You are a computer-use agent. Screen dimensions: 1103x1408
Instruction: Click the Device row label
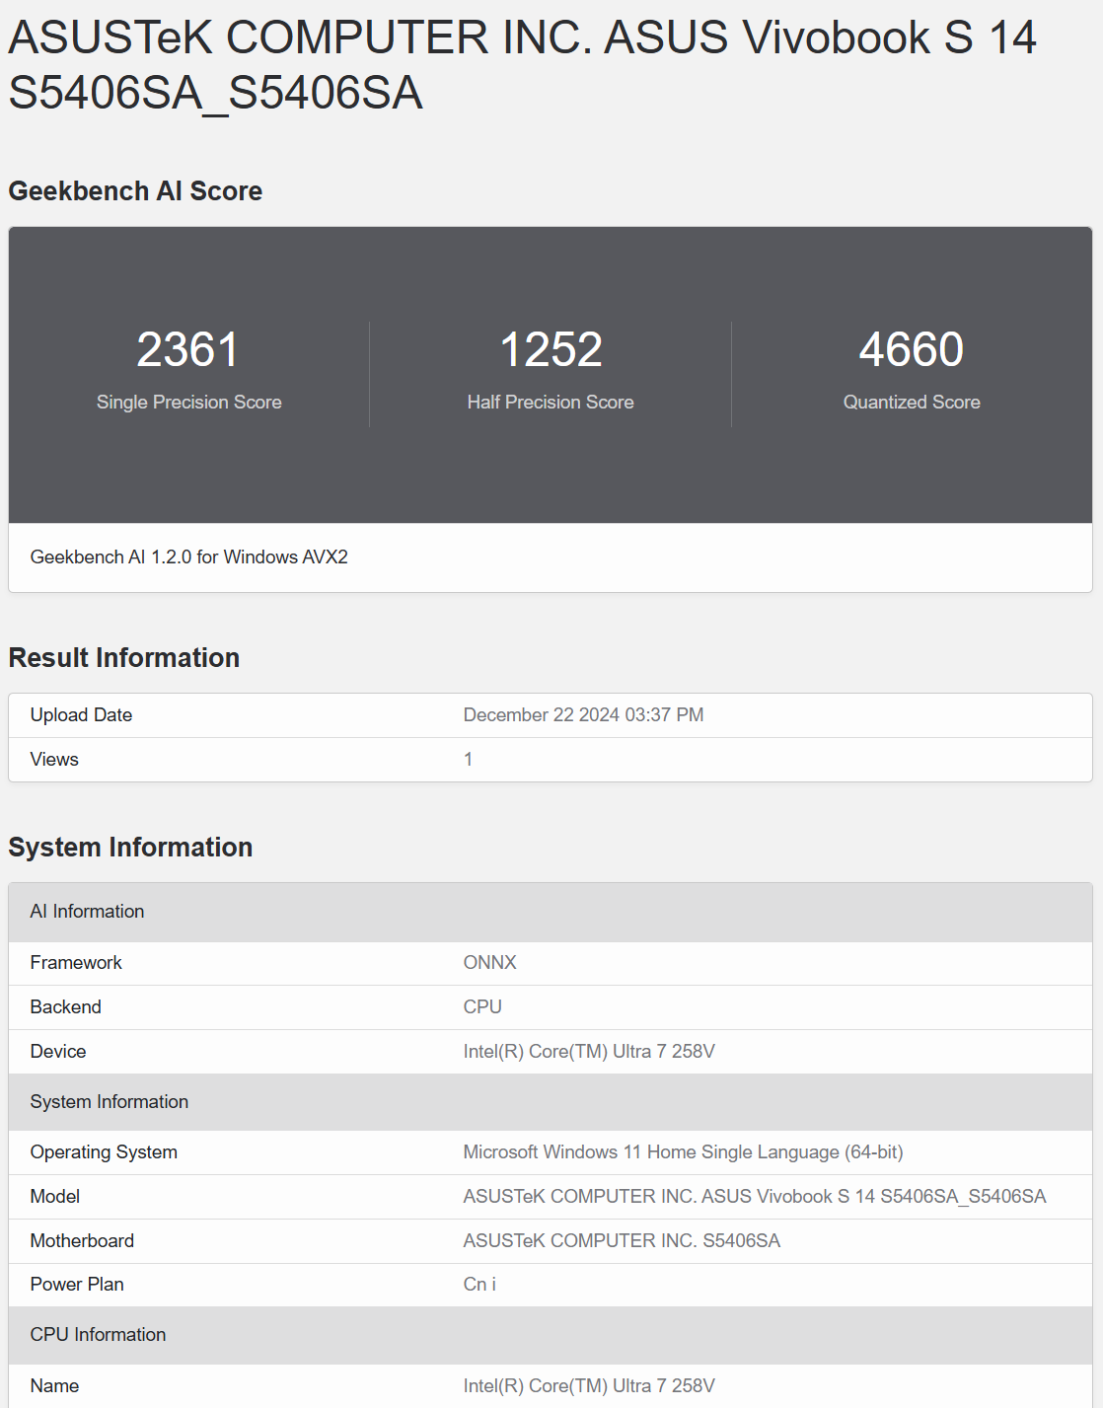tap(58, 1051)
